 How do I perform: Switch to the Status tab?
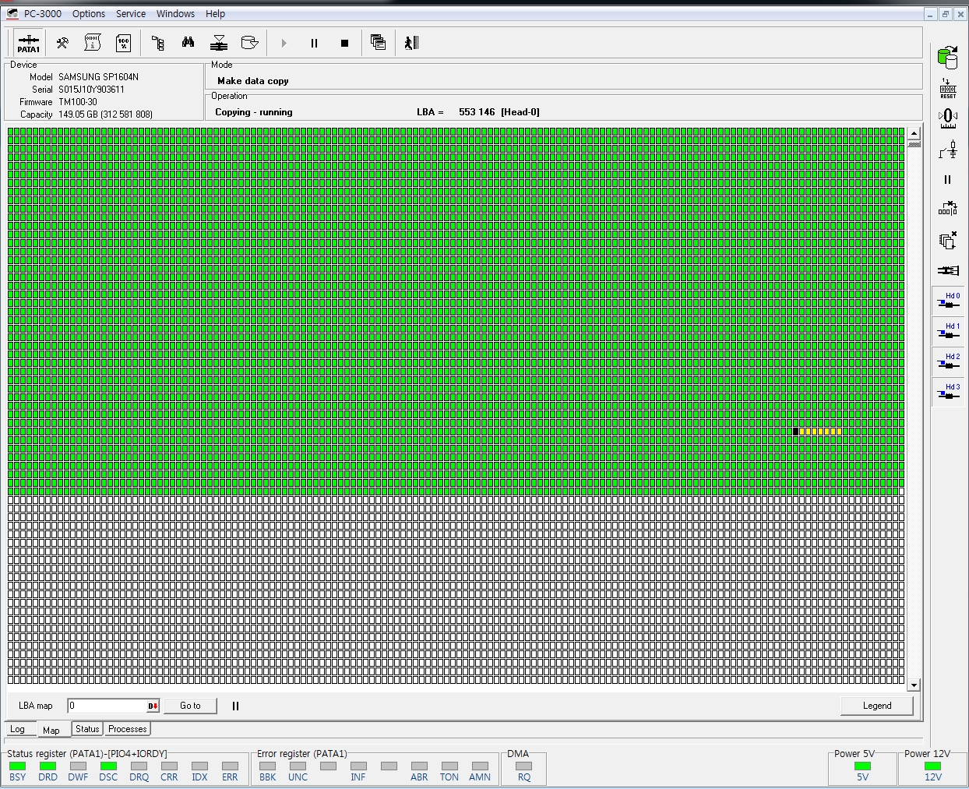pos(87,729)
